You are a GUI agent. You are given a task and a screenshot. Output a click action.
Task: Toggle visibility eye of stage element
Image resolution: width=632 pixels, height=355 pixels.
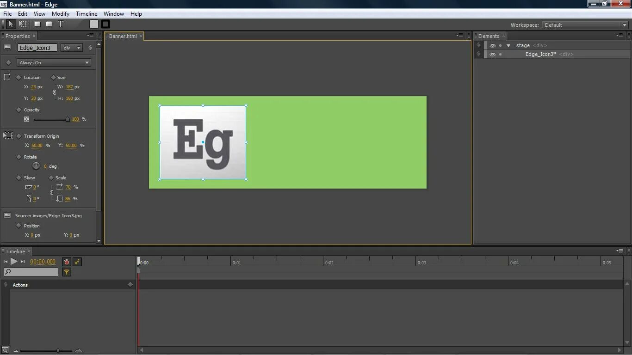point(492,45)
